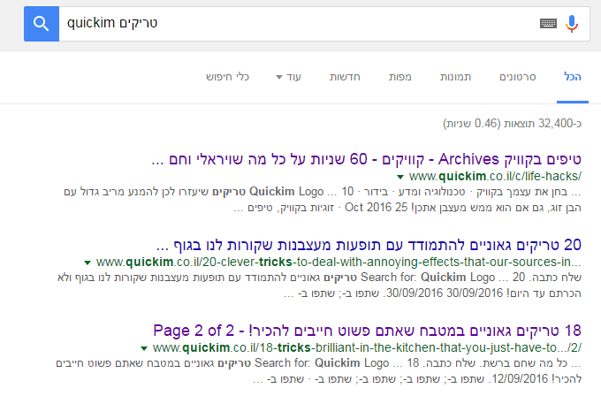Go to the 'חדשות' tab

pyautogui.click(x=344, y=77)
